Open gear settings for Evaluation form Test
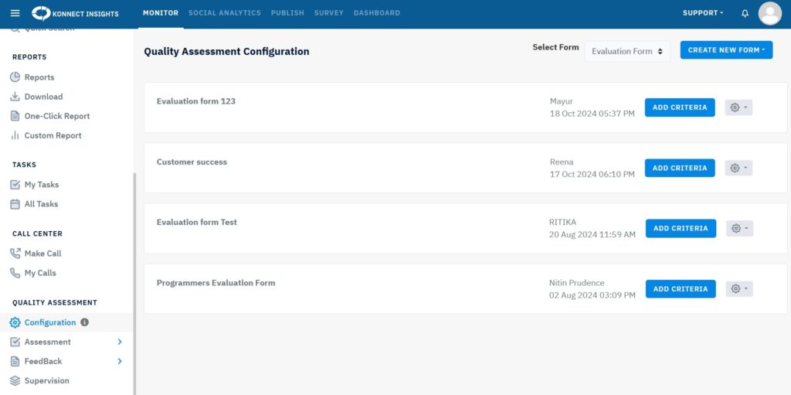Viewport: 791px width, 395px height. coord(739,228)
